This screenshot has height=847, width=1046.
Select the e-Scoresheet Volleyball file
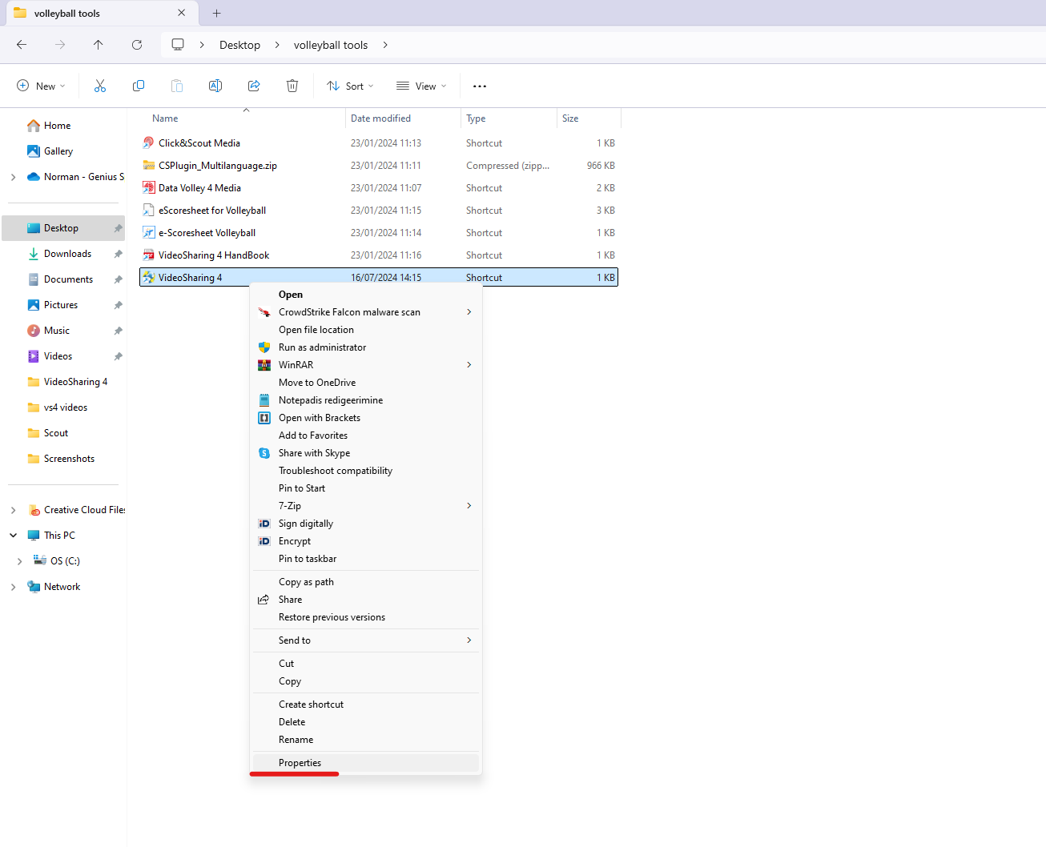pyautogui.click(x=379, y=233)
